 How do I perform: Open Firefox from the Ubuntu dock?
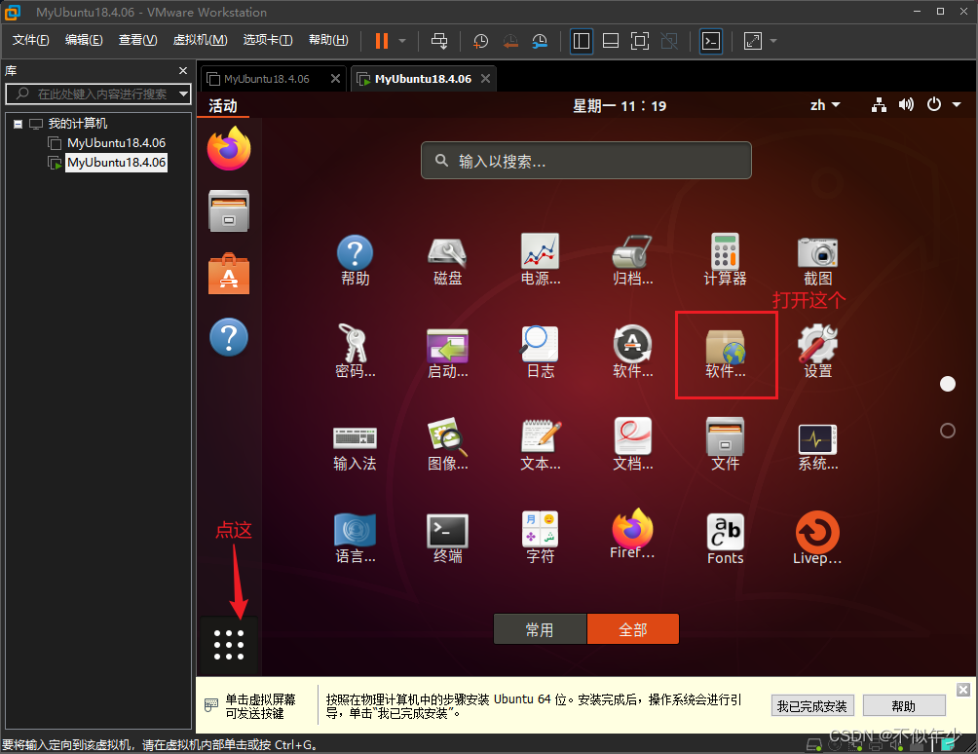pyautogui.click(x=229, y=148)
